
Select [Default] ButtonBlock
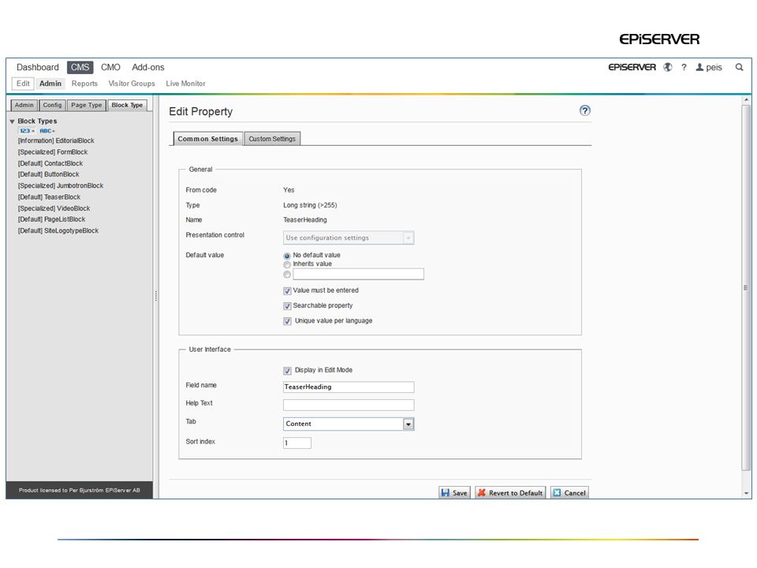coord(48,174)
